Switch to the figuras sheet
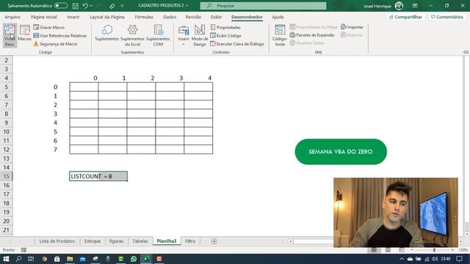 coord(116,241)
